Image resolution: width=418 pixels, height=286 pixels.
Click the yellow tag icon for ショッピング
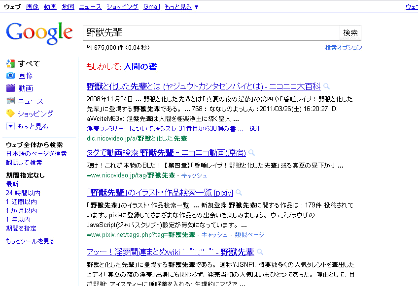pyautogui.click(x=11, y=114)
